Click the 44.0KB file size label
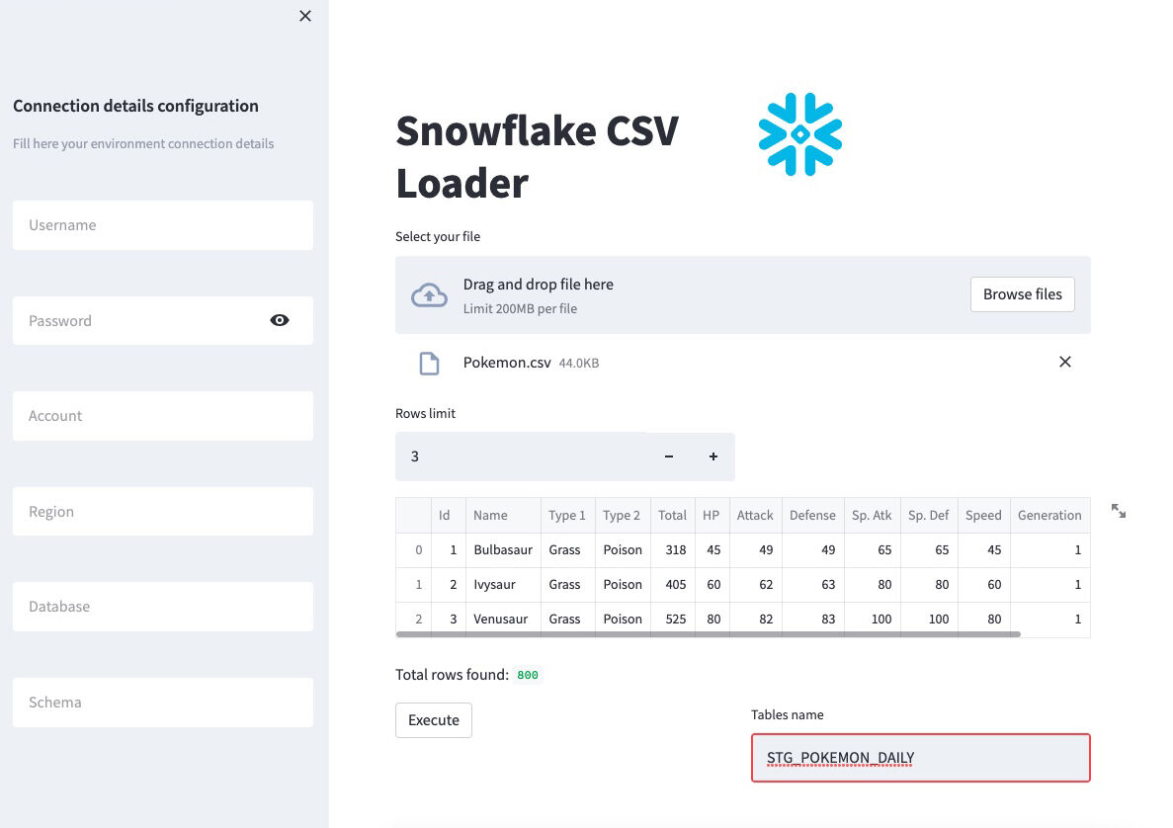Screen dimensions: 1173x828 point(579,364)
